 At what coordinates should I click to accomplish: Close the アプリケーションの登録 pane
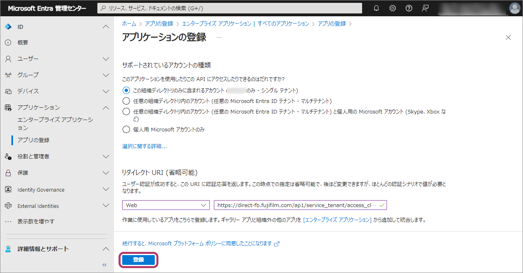tap(508, 37)
